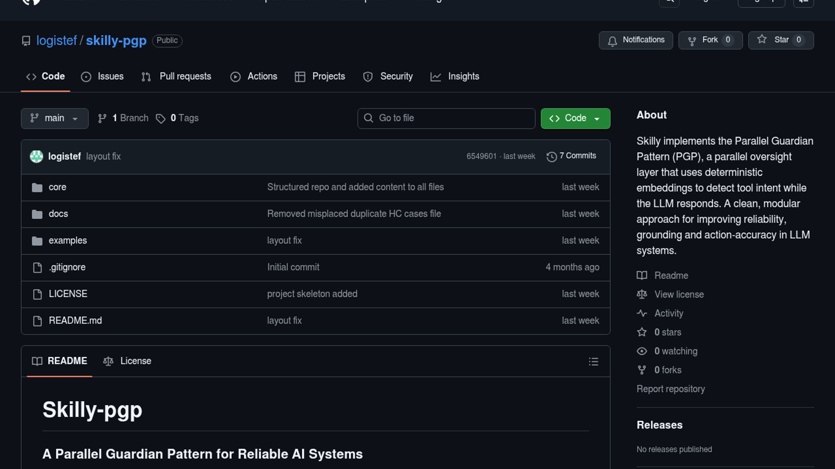Click the Report repository link

click(x=670, y=389)
